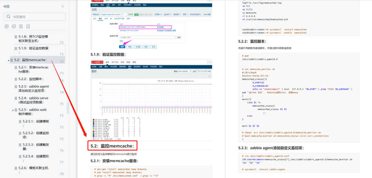Image resolution: width=372 pixels, height=178 pixels.
Task: Select bookmark 5.2.5.1 创建模板
Action: coord(36,121)
